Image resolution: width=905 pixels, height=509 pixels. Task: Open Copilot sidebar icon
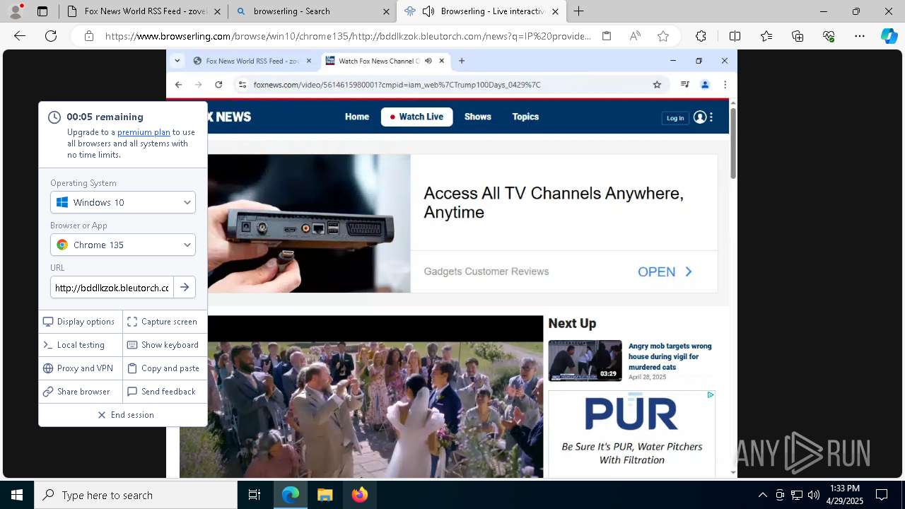889,36
